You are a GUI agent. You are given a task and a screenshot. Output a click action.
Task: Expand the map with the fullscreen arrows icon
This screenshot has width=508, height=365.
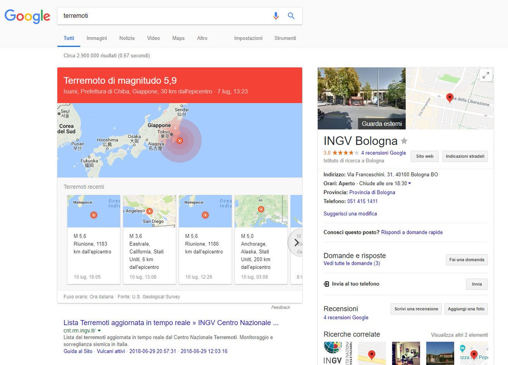(x=486, y=75)
